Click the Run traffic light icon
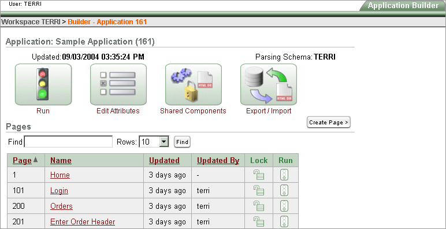Screen dimensions: 446x229 click(x=43, y=84)
